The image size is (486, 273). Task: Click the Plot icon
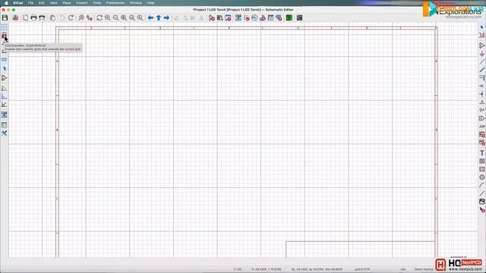pos(42,17)
